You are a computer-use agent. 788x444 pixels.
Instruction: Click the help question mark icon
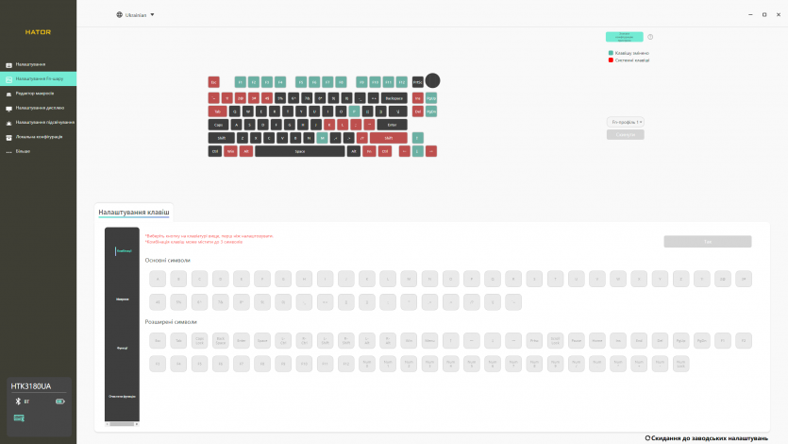pos(650,37)
